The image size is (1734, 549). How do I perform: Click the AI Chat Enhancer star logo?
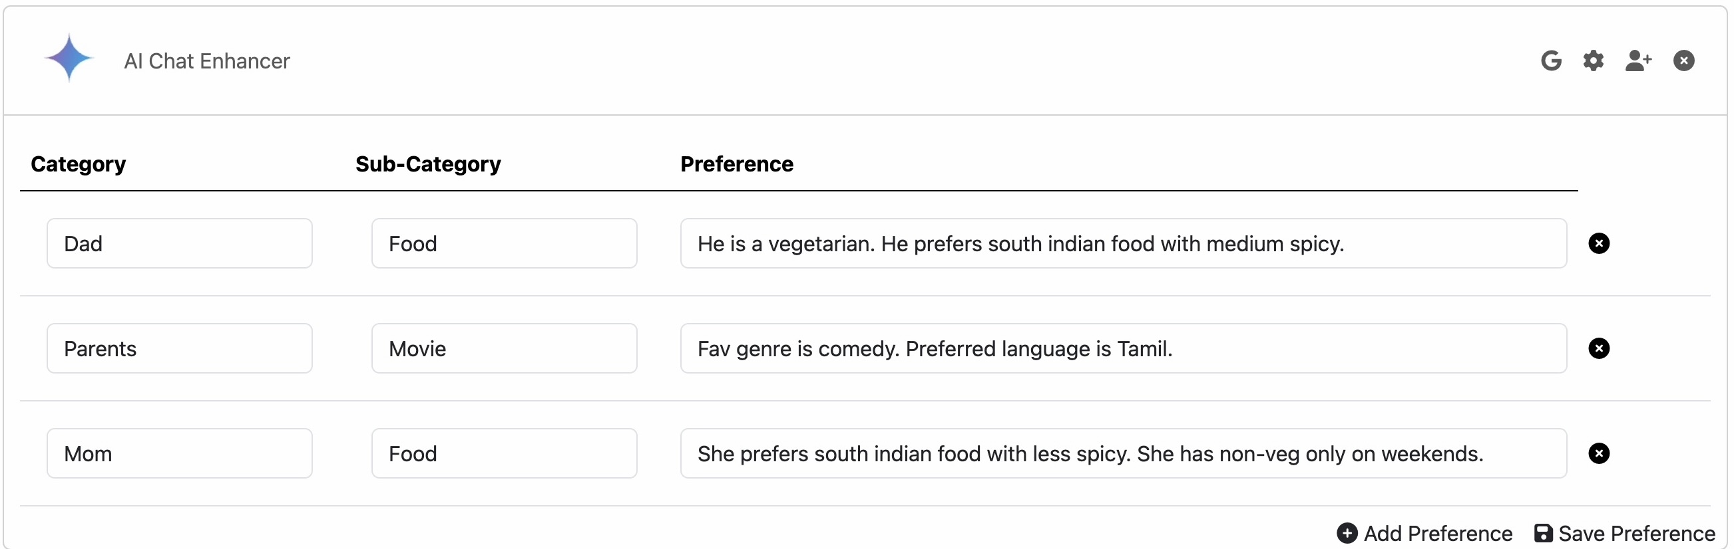point(69,58)
